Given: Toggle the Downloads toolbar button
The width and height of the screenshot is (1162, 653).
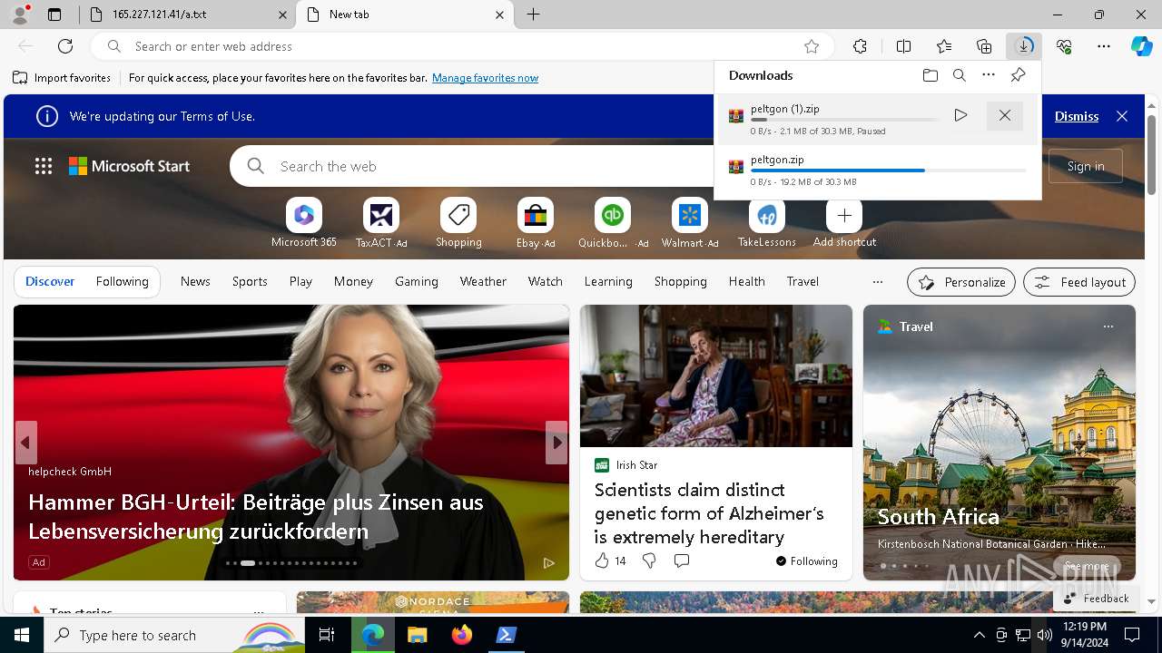Looking at the screenshot, I should (1024, 46).
